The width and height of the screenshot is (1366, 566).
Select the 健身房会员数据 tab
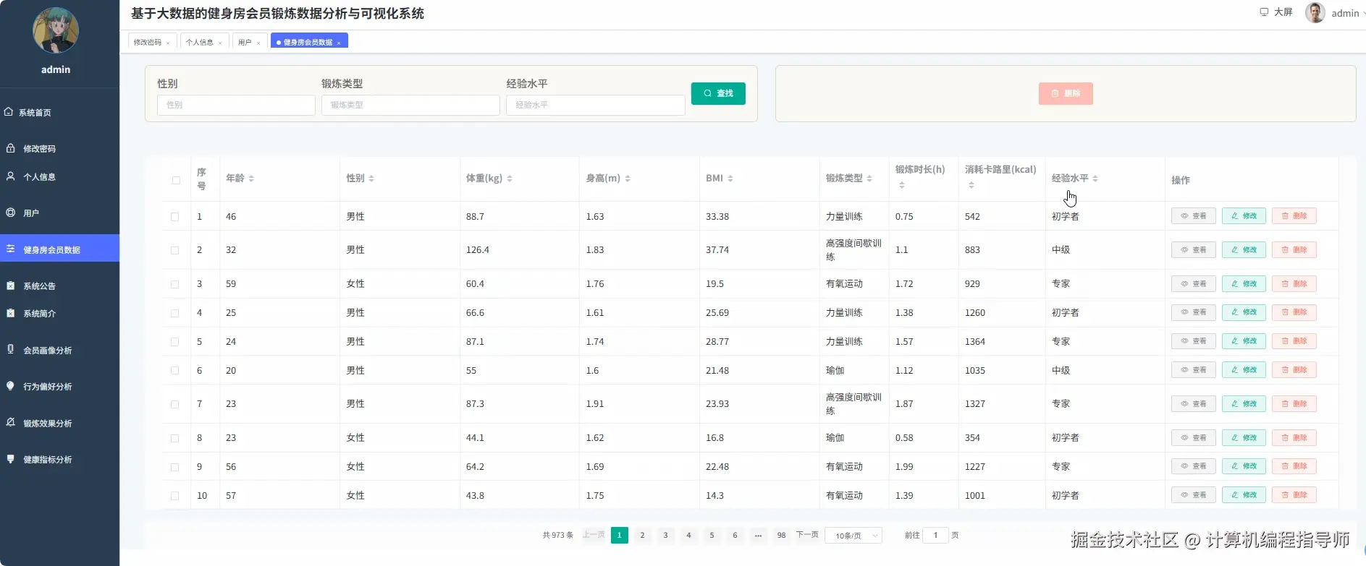[x=308, y=43]
